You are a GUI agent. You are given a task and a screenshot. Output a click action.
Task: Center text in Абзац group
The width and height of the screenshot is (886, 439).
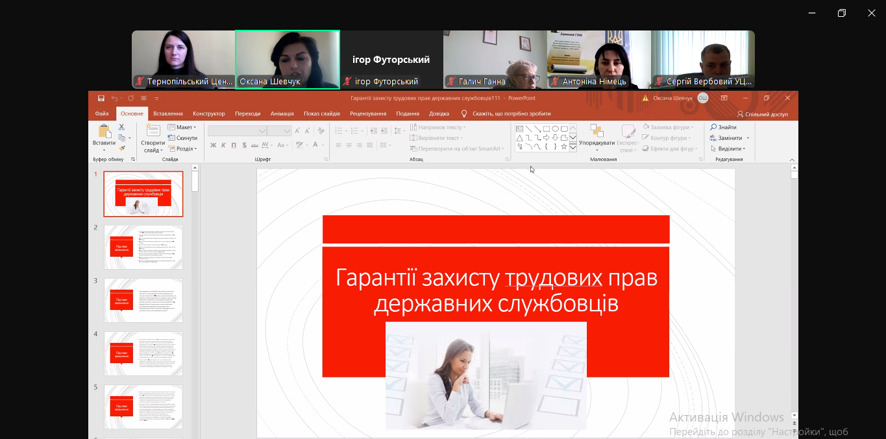pos(349,145)
